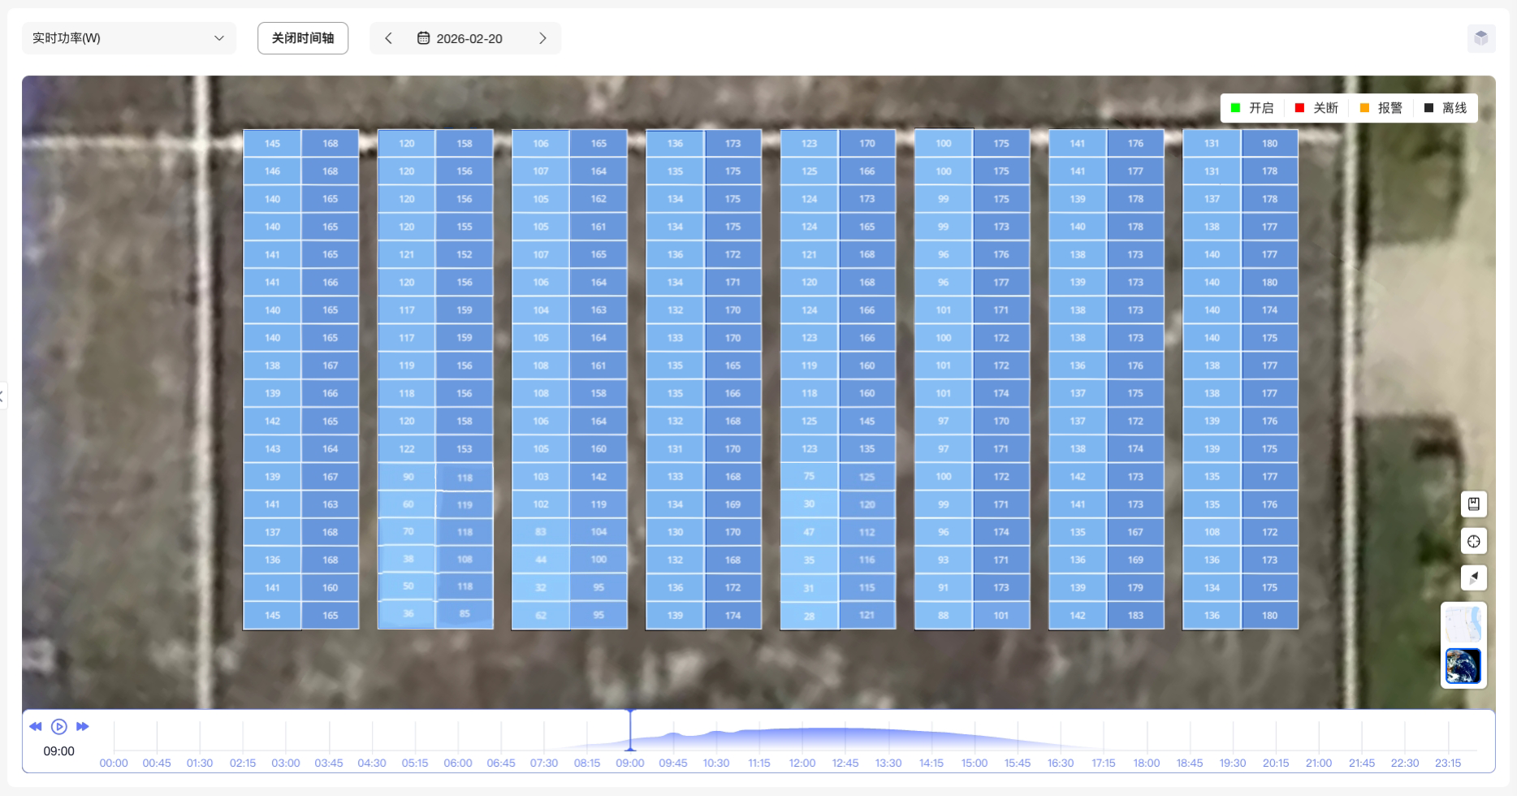
Task: Switch to the street map basemap thumbnail
Action: point(1463,625)
